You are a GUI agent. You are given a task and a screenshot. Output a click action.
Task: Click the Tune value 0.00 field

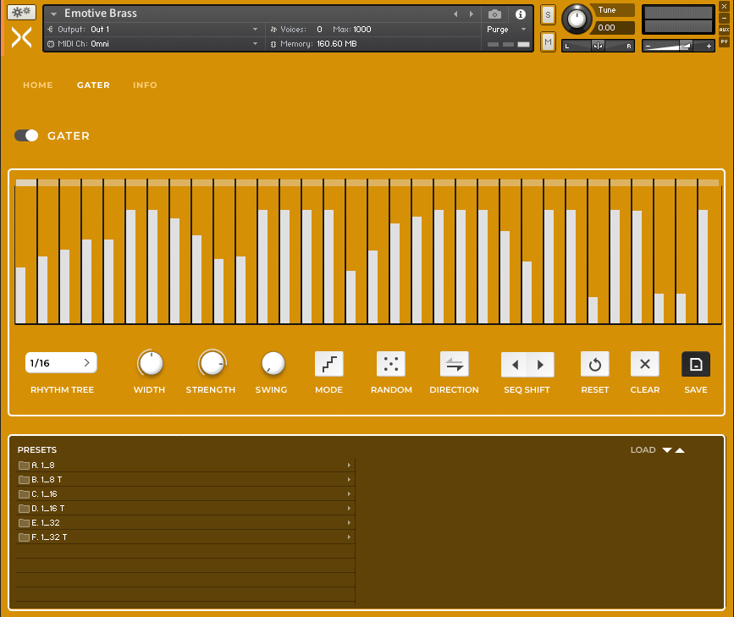(x=615, y=28)
